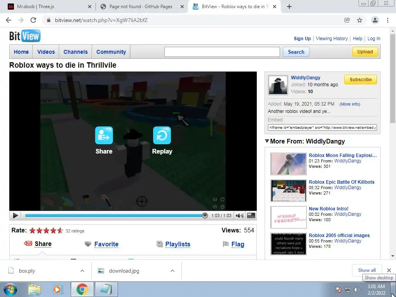This screenshot has height=297, width=396.
Task: Open the Home navigation tab
Action: click(21, 52)
